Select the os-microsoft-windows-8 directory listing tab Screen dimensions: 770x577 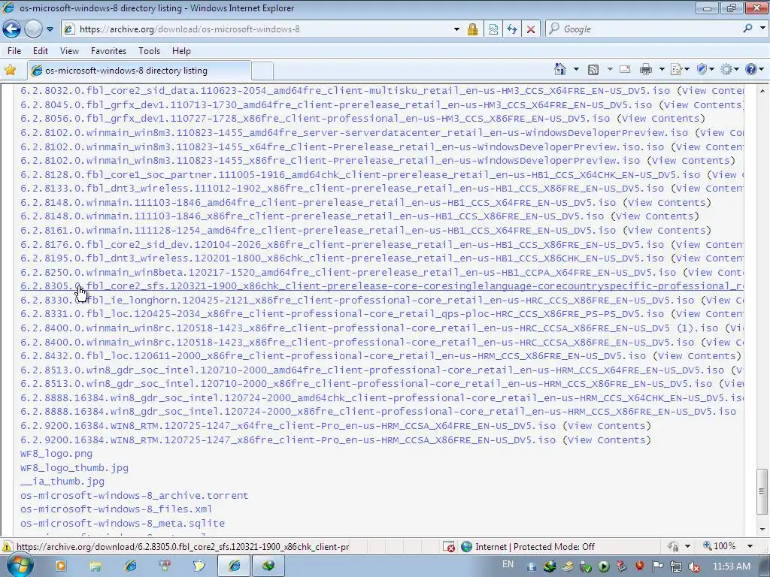click(x=139, y=71)
